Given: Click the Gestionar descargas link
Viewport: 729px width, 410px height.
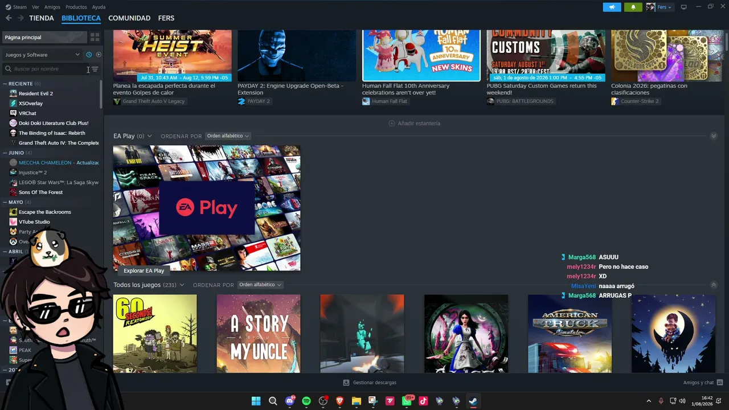Looking at the screenshot, I should click(x=369, y=383).
